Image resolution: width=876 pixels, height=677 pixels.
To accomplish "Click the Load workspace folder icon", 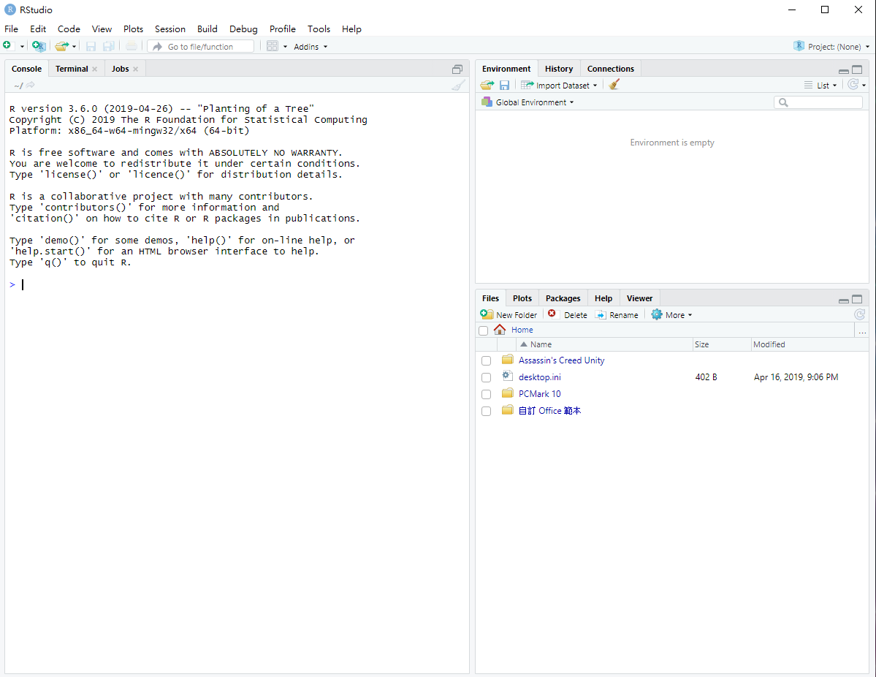I will 487,85.
